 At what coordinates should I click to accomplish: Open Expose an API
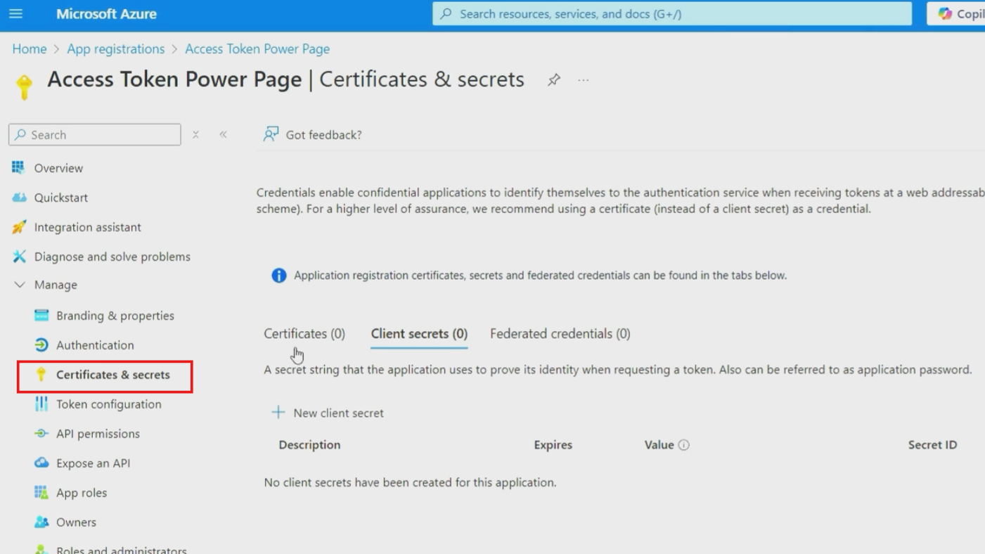coord(93,463)
